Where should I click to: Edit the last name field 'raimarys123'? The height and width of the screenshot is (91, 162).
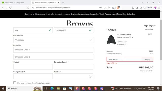click(74, 30)
